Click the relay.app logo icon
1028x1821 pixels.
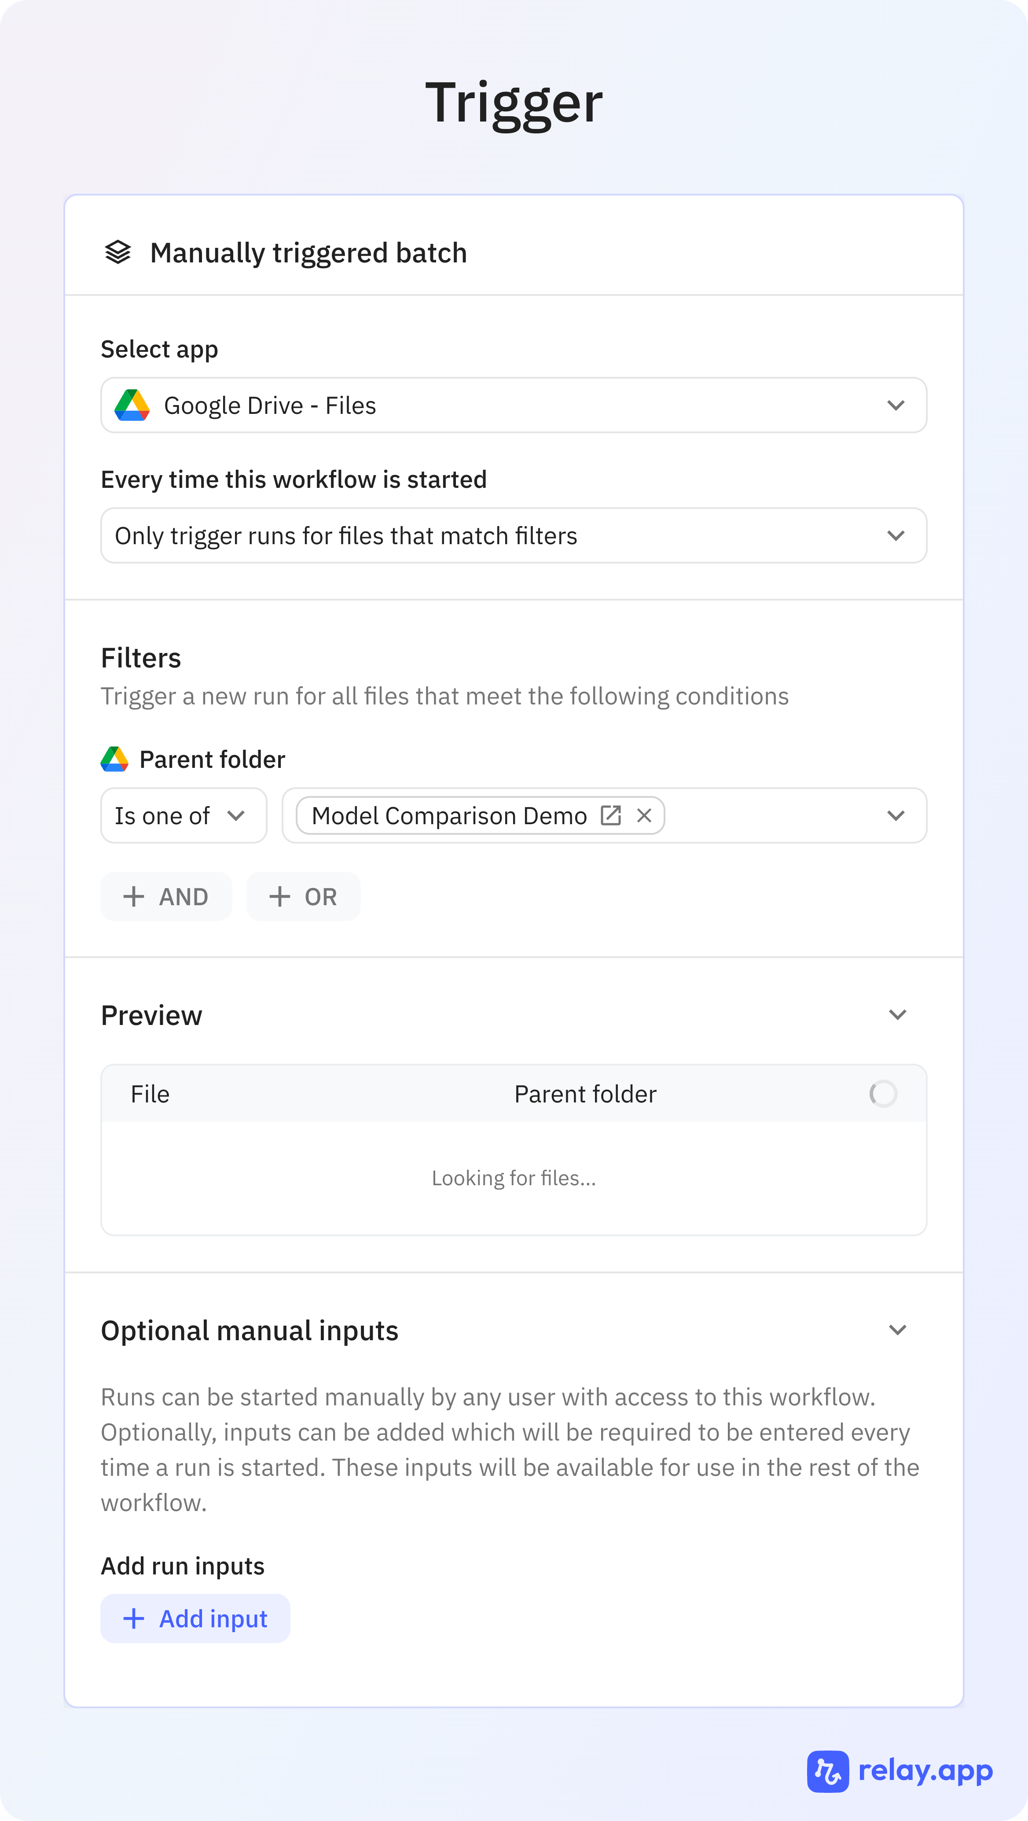coord(828,1771)
